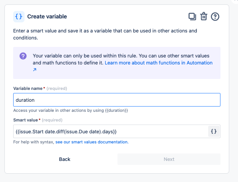Click the purple info question mark icon

[x=23, y=56]
